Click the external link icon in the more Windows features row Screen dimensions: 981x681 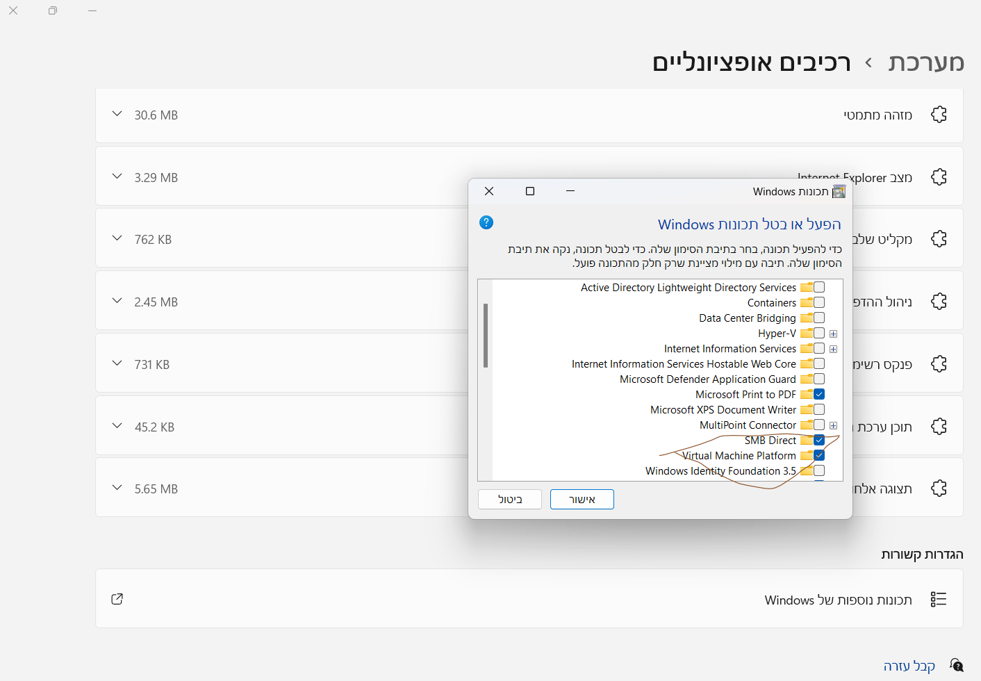pos(117,599)
